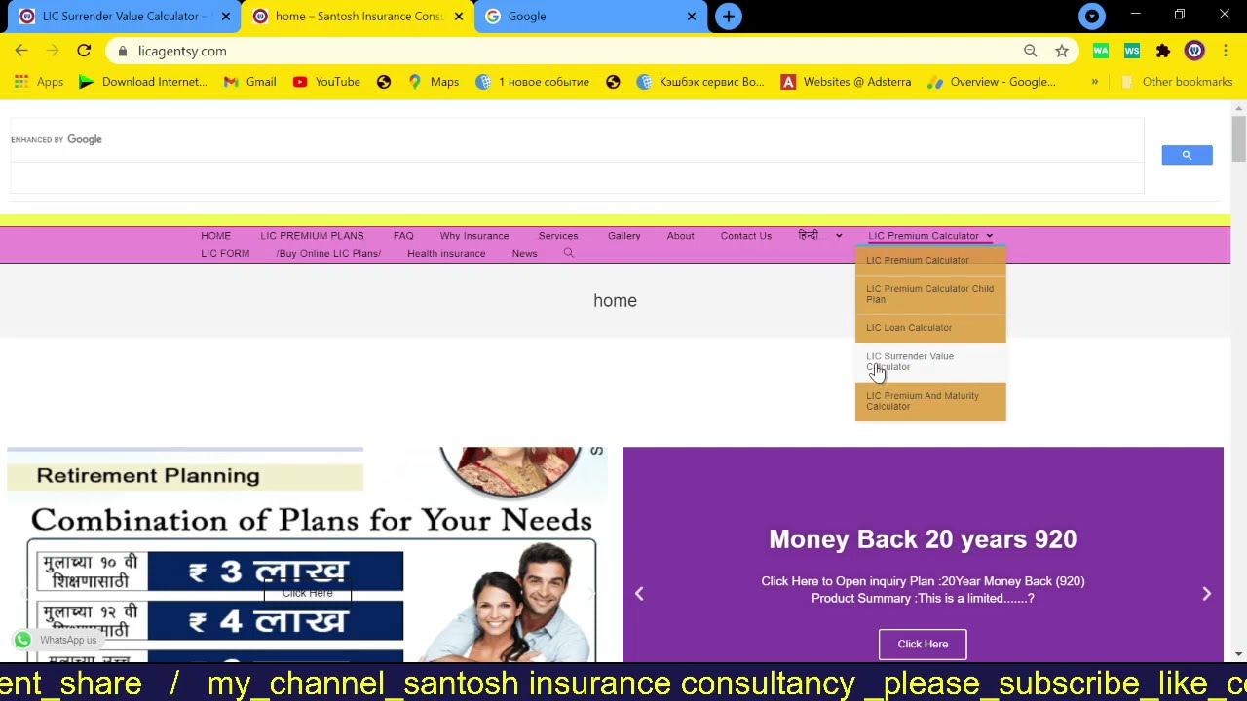Select LIC Premium And Maturity Calculator entry
Screen dimensions: 1247x701
(x=930, y=401)
